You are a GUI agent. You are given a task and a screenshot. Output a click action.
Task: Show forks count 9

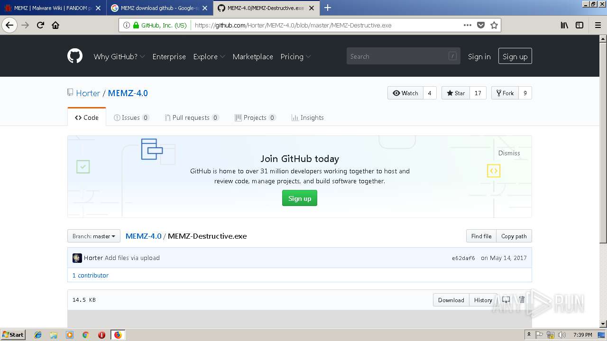click(525, 93)
